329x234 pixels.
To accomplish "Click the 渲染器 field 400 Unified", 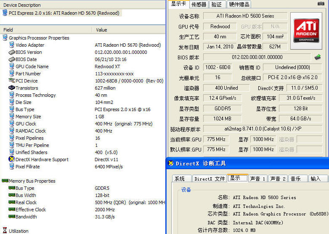I will point(226,88).
